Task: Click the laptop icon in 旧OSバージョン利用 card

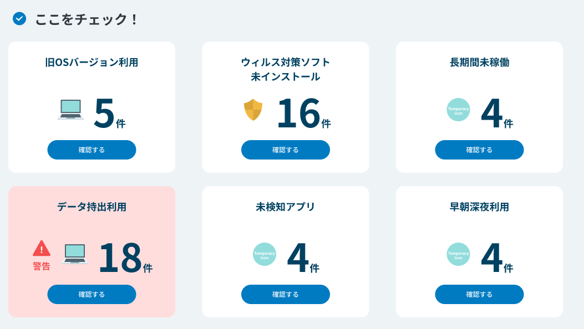Action: tap(70, 107)
